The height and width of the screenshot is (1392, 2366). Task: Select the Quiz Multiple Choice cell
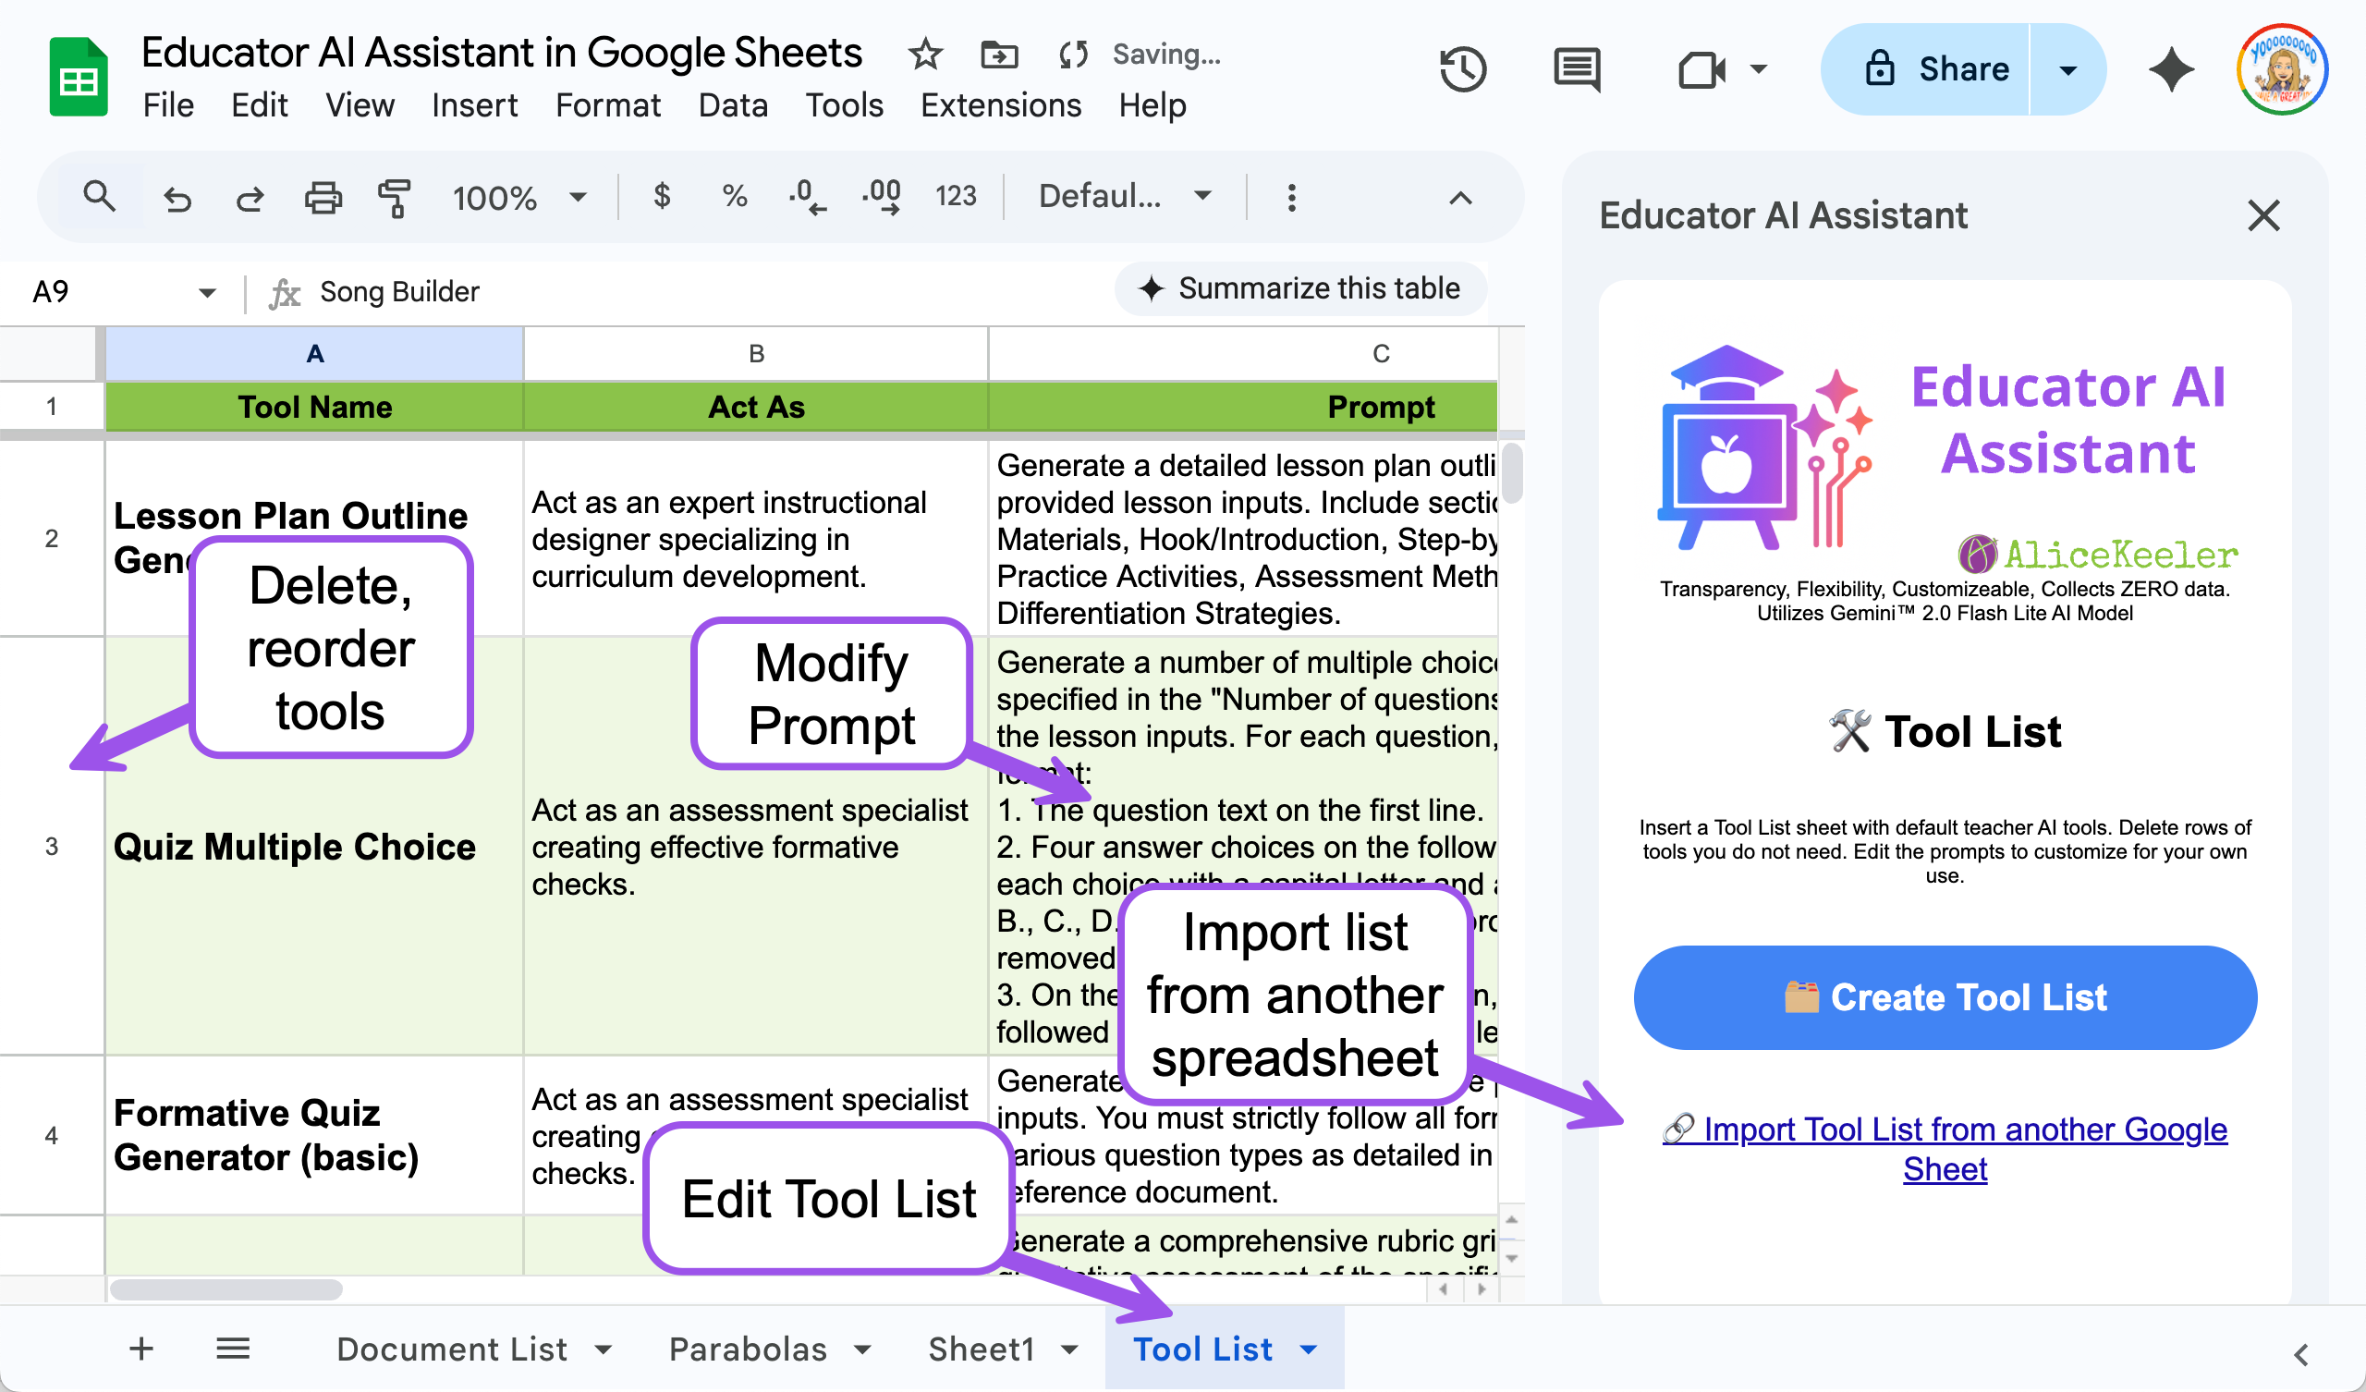click(x=314, y=847)
